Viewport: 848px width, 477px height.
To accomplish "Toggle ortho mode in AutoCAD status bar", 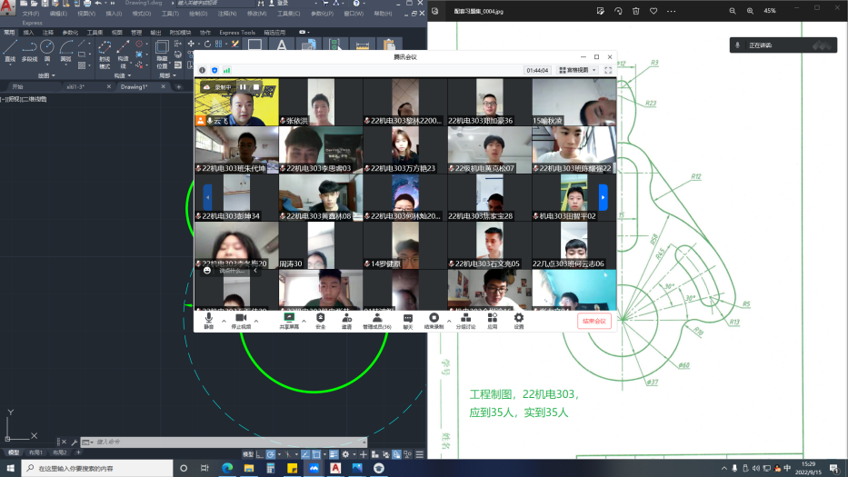I will coord(260,454).
